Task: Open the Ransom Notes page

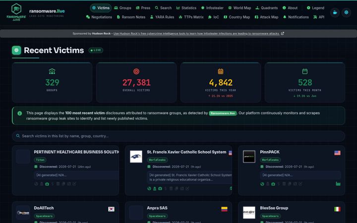Action: click(131, 17)
